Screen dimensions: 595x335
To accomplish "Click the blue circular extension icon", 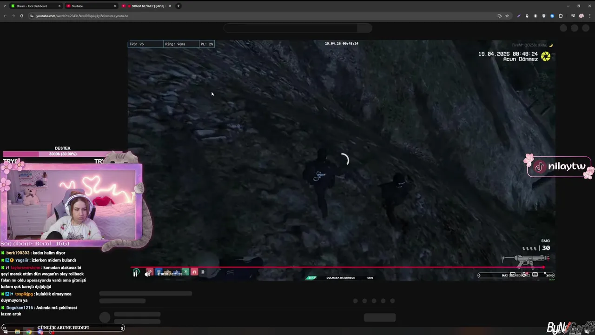I will point(552,16).
